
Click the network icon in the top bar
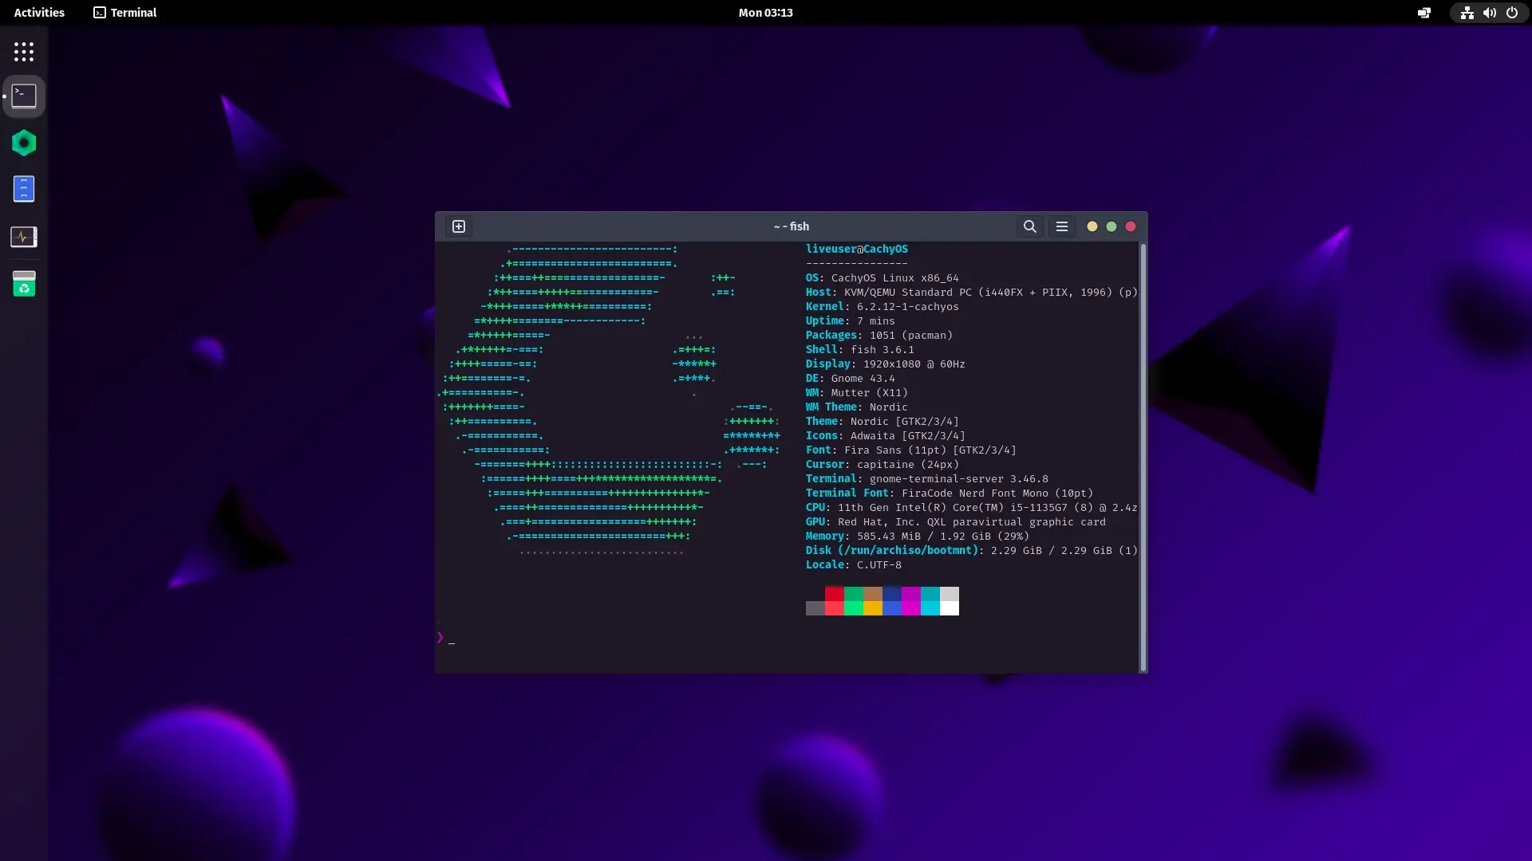[1467, 13]
